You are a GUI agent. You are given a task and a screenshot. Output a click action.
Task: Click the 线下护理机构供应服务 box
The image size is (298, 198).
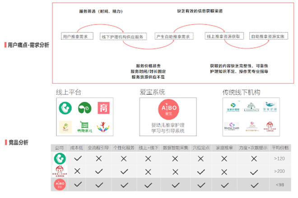(x=122, y=36)
